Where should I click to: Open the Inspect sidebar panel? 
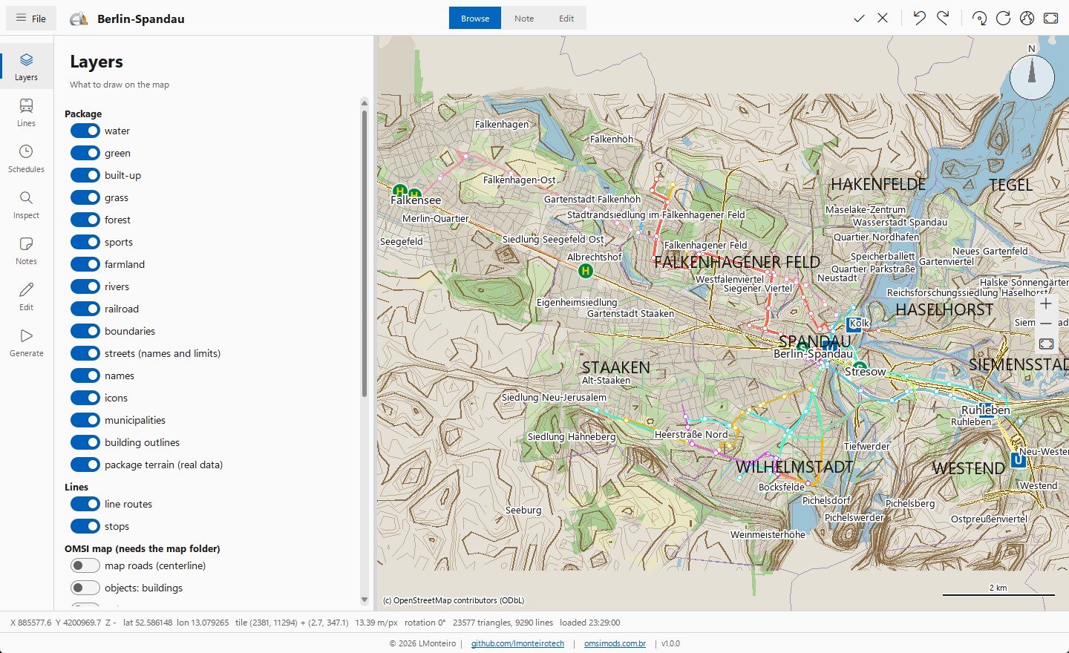26,205
